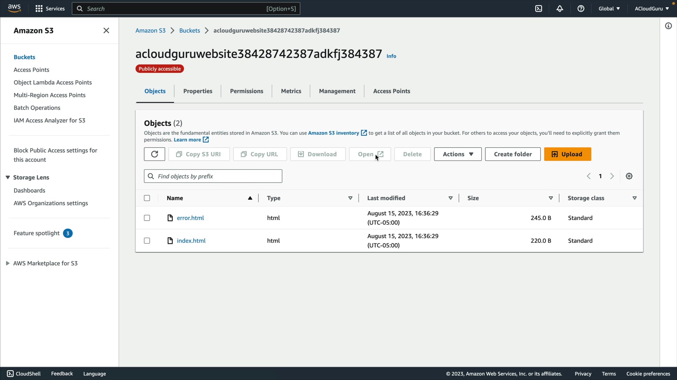The height and width of the screenshot is (380, 677).
Task: Open table preferences gear icon
Action: 629,176
